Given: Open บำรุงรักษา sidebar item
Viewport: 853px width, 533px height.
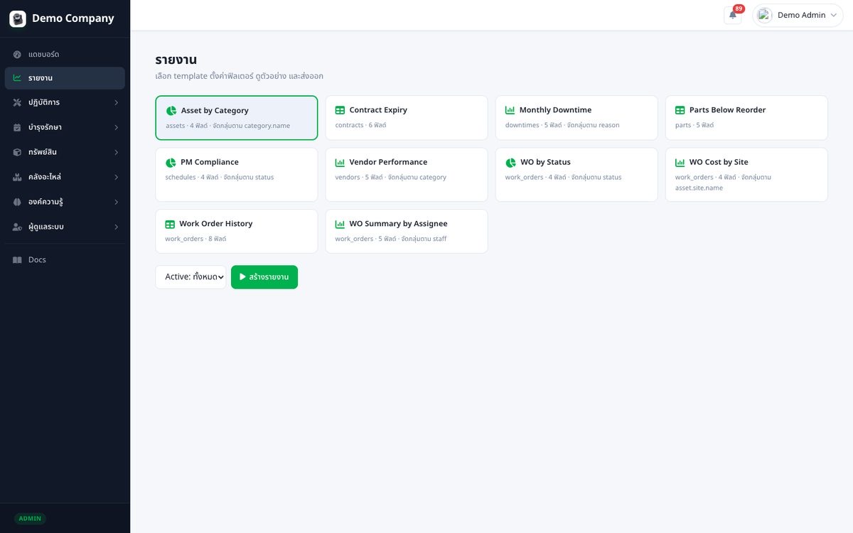Looking at the screenshot, I should 65,127.
